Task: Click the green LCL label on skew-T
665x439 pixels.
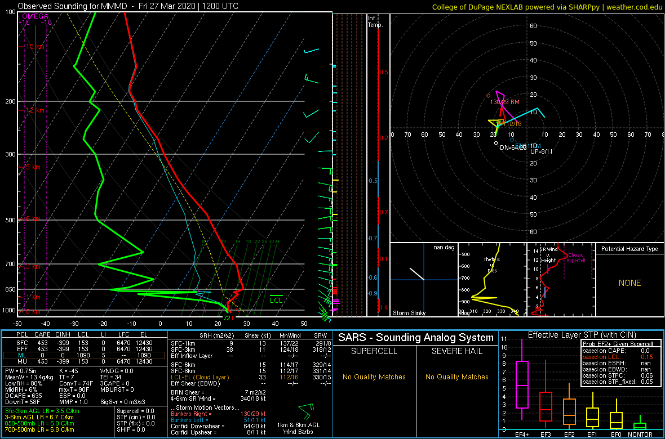Action: point(276,300)
